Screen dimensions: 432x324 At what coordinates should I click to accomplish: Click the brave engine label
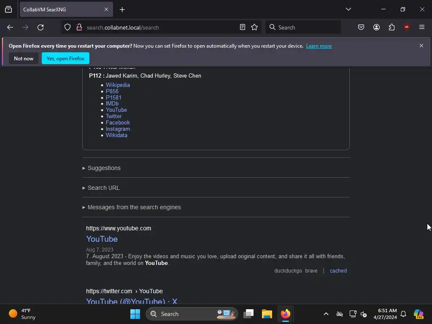pos(311,271)
